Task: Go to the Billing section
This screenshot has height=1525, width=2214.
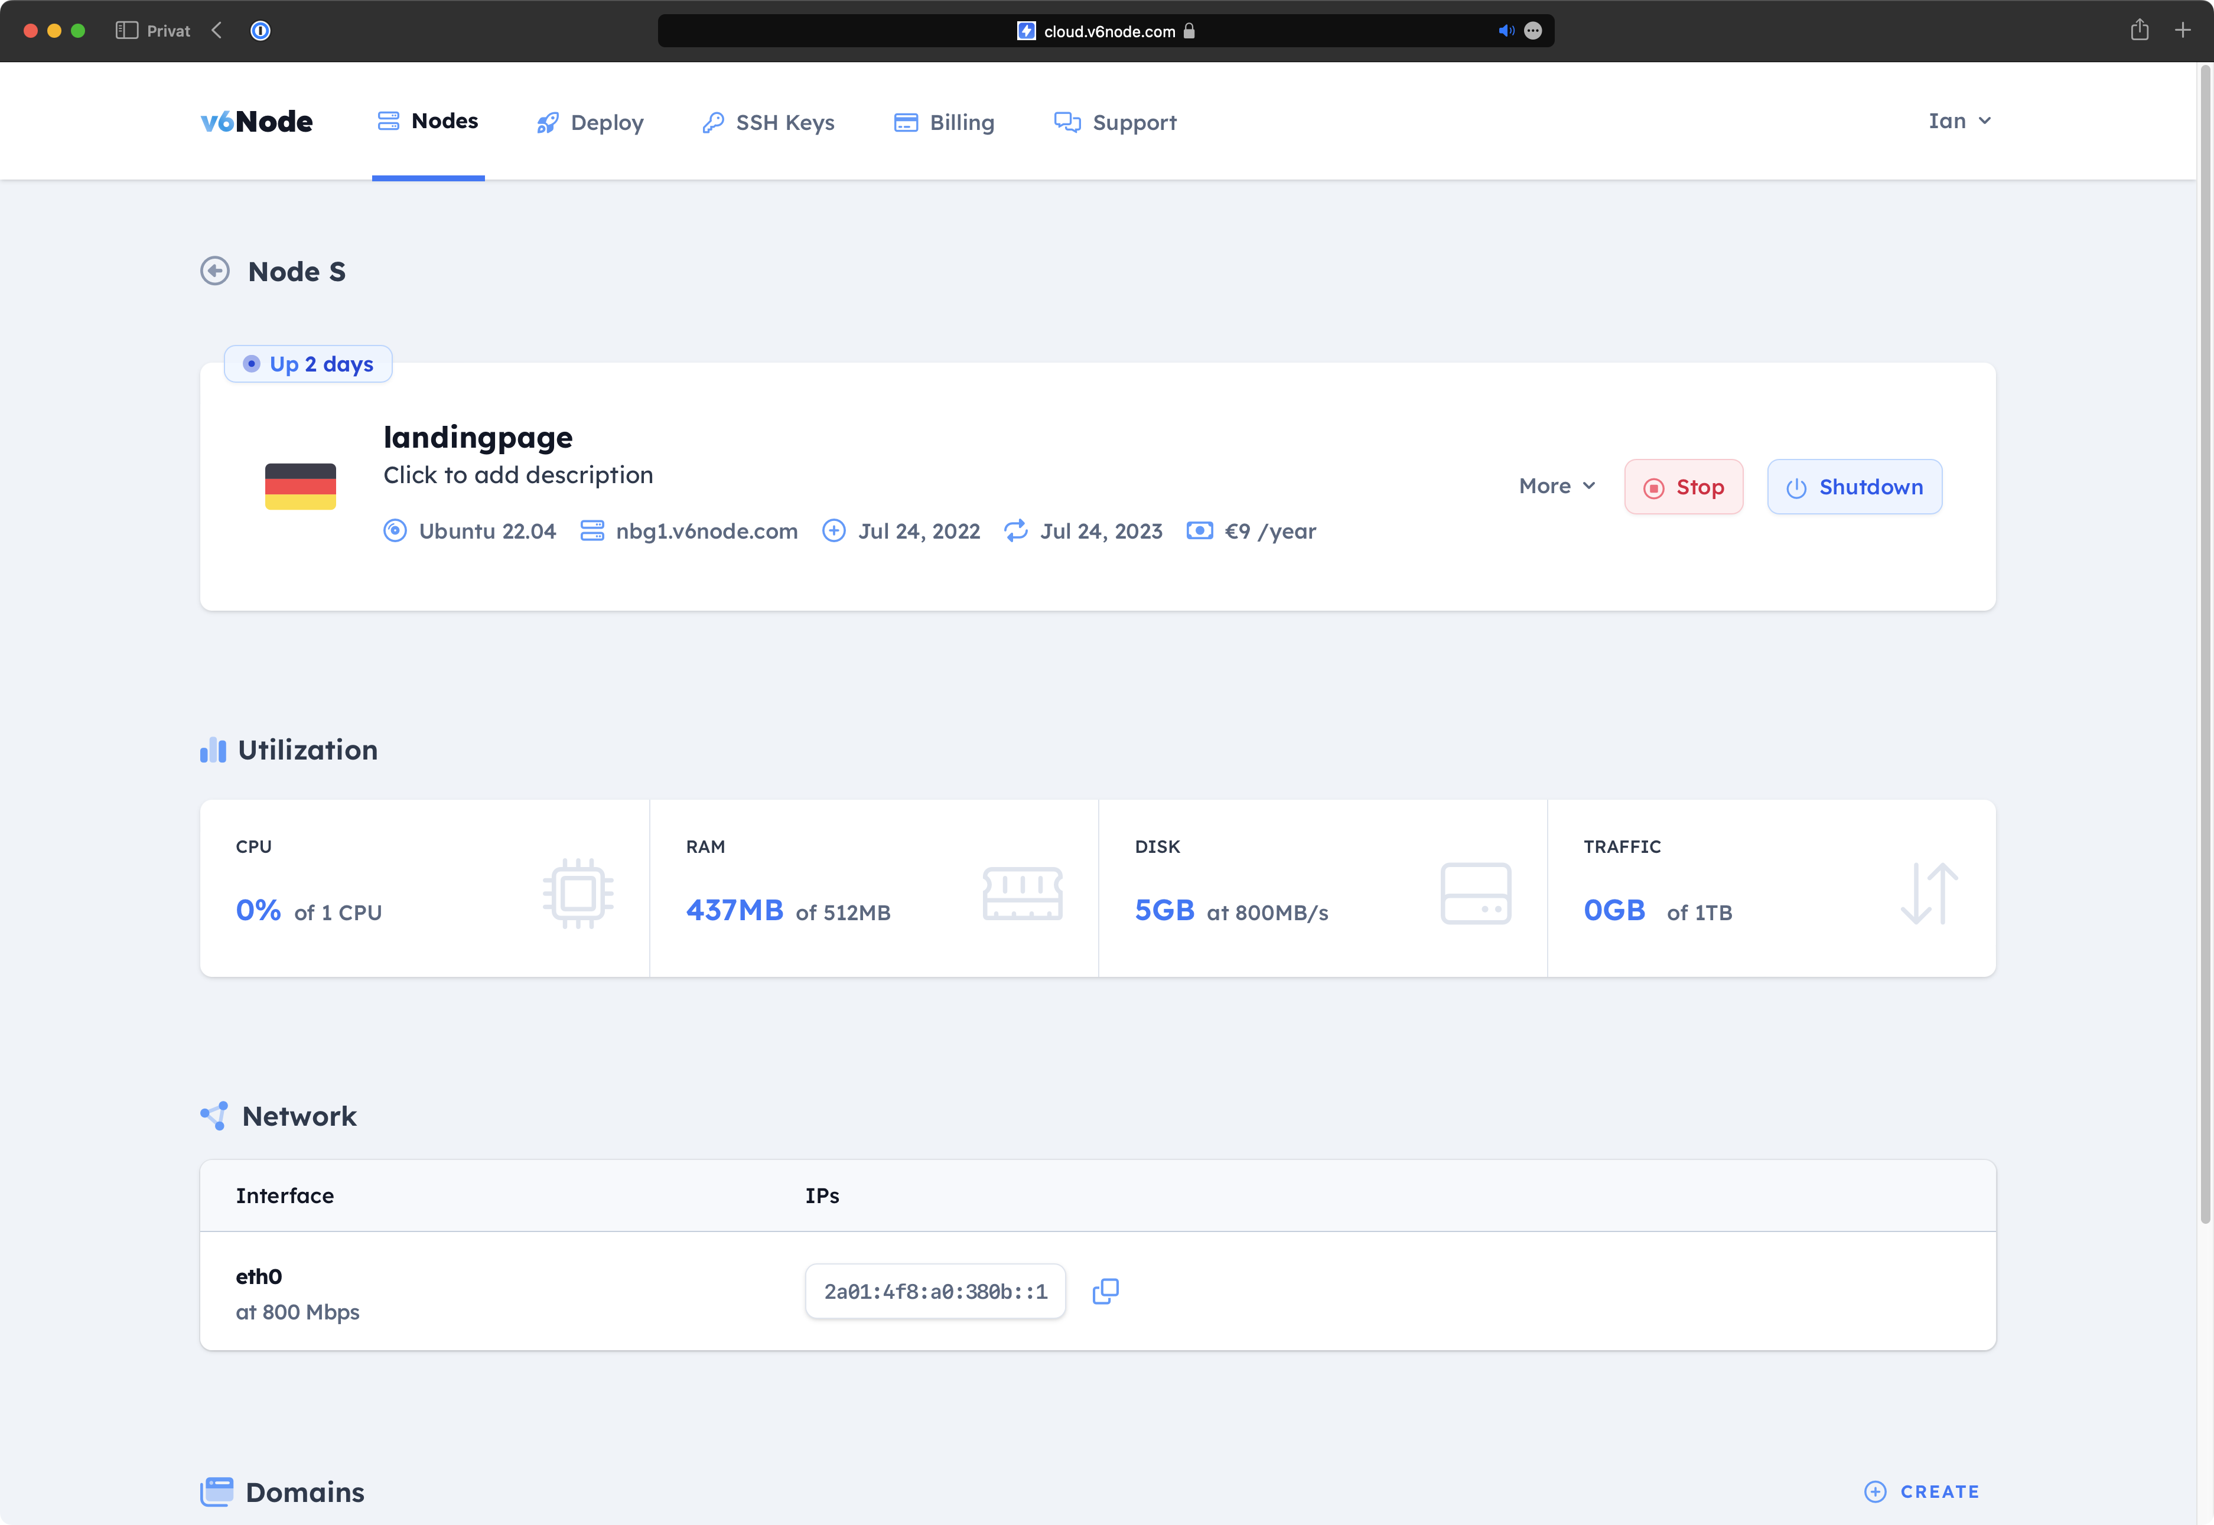Action: (944, 122)
